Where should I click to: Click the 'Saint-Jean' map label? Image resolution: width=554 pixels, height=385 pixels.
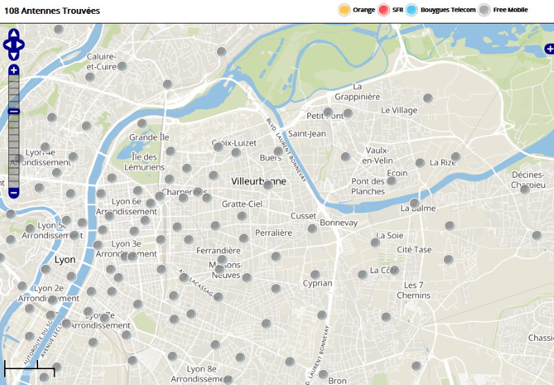[x=307, y=133]
